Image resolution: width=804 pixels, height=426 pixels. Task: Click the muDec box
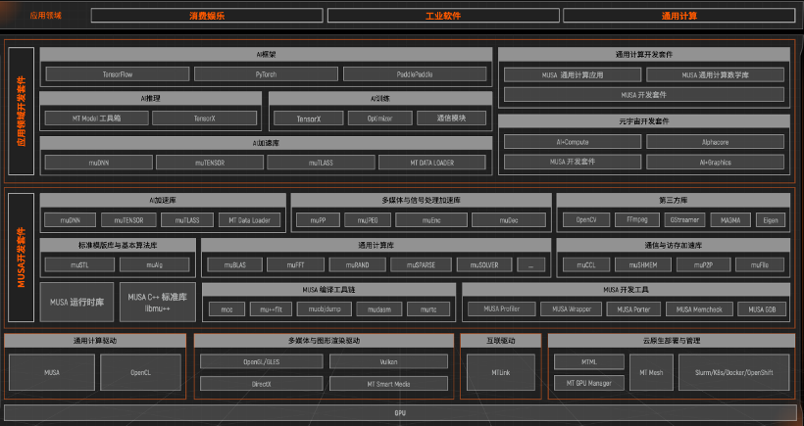(x=509, y=220)
